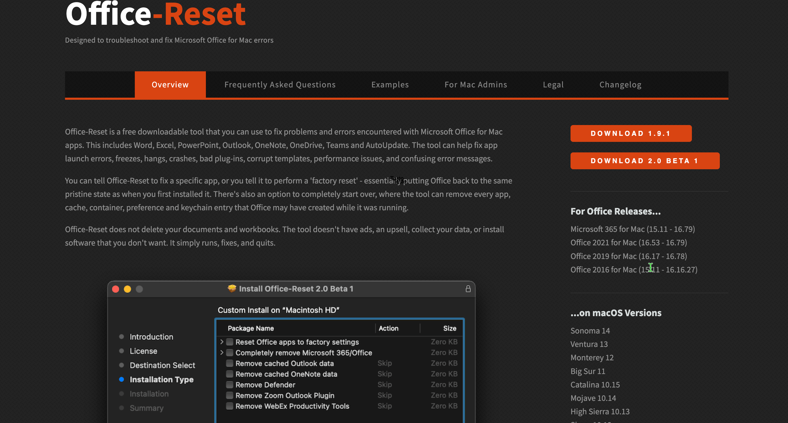Click 'Sonoma 14' in macOS versions
Viewport: 788px width, 423px height.
(x=590, y=331)
